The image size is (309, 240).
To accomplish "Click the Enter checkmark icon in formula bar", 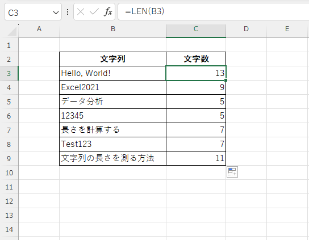I will point(94,12).
